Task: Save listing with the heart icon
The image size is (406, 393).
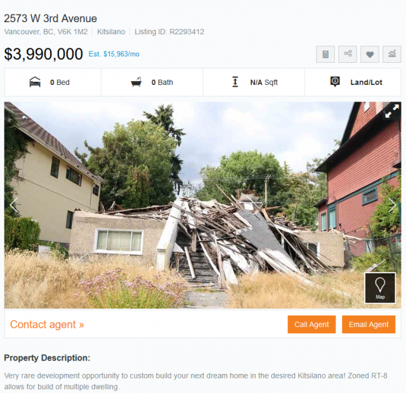Action: (x=370, y=54)
